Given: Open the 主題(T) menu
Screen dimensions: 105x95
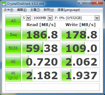Looking at the screenshot, I should pos(35,10).
